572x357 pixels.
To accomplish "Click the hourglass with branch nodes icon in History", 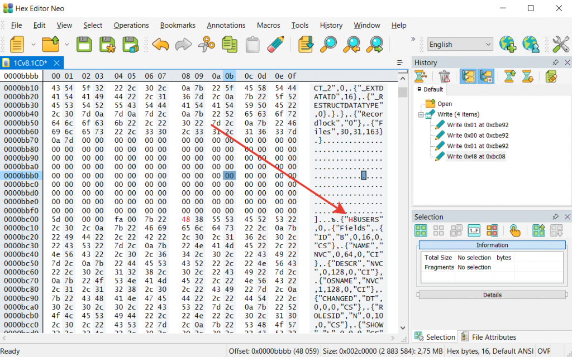I will click(421, 76).
